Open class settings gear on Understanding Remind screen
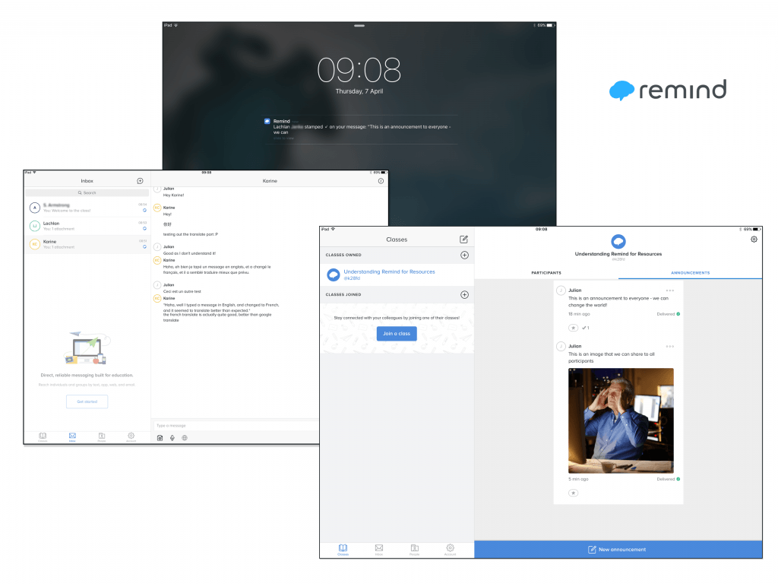This screenshot has height=584, width=778. (x=753, y=239)
